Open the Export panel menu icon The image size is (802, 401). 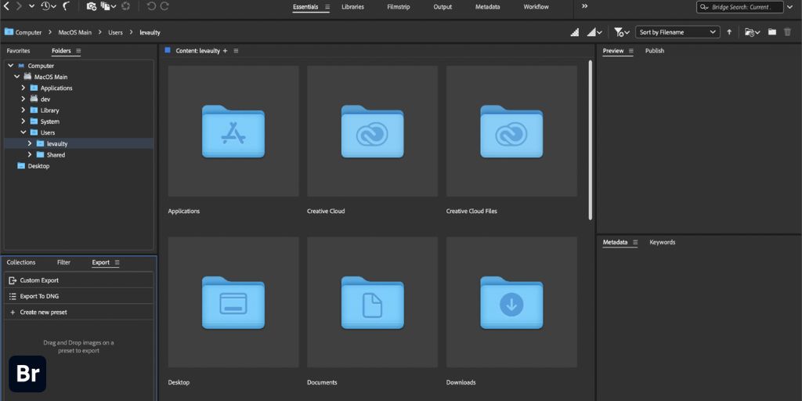coord(117,262)
